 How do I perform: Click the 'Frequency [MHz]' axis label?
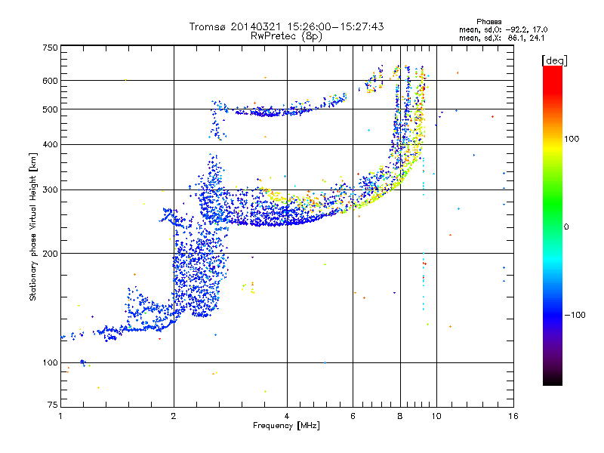[286, 426]
